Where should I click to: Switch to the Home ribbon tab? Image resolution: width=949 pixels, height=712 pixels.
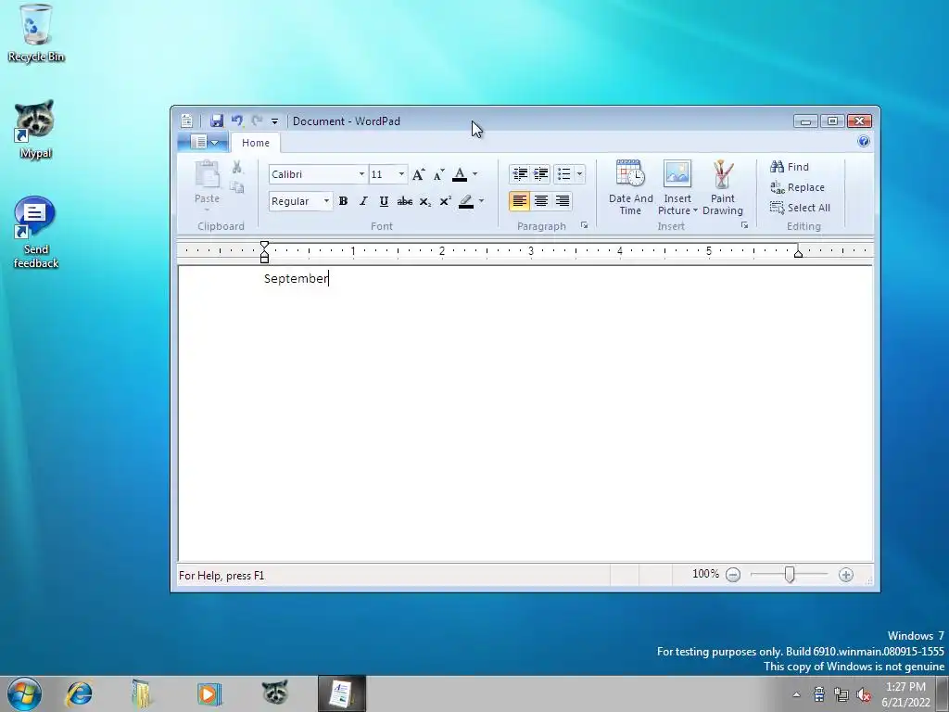[x=256, y=143]
